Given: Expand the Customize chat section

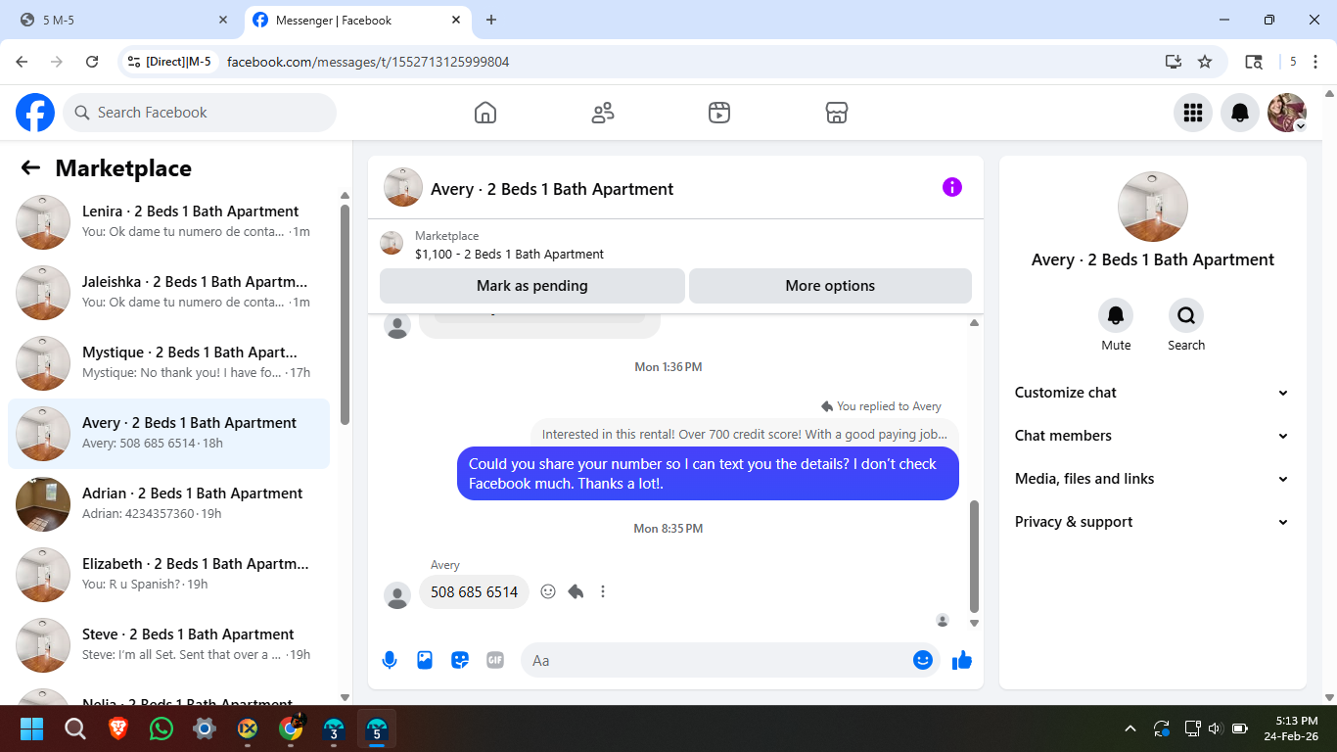Looking at the screenshot, I should [x=1153, y=393].
